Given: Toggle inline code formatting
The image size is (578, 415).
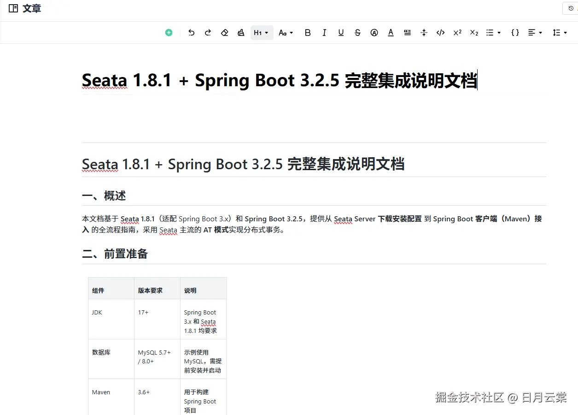Looking at the screenshot, I should (440, 33).
